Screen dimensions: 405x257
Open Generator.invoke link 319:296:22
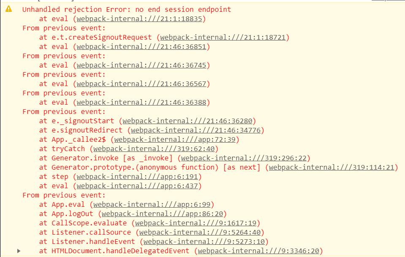[244, 158]
